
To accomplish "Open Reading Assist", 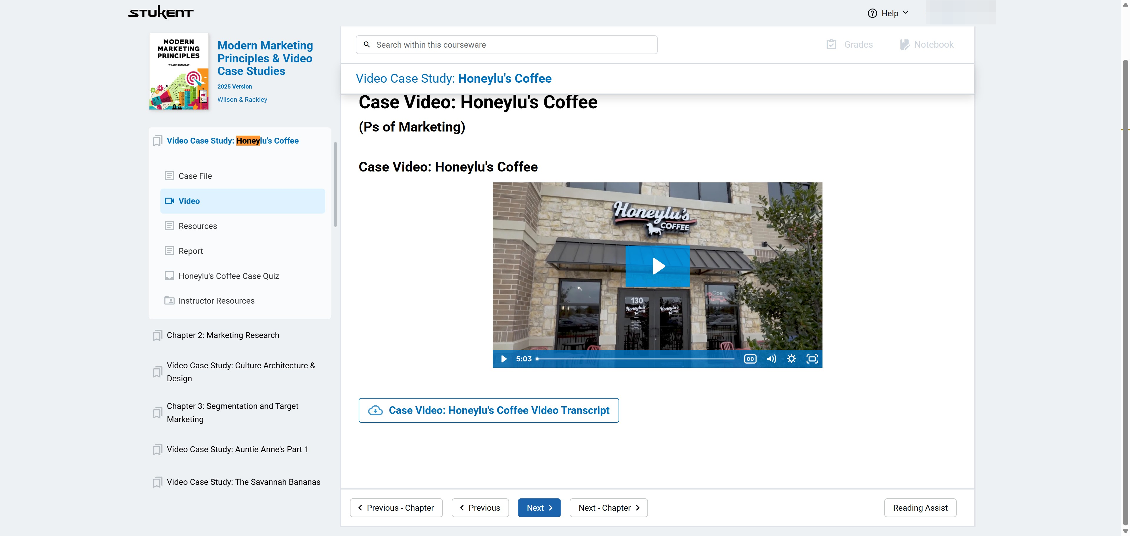I will click(920, 508).
